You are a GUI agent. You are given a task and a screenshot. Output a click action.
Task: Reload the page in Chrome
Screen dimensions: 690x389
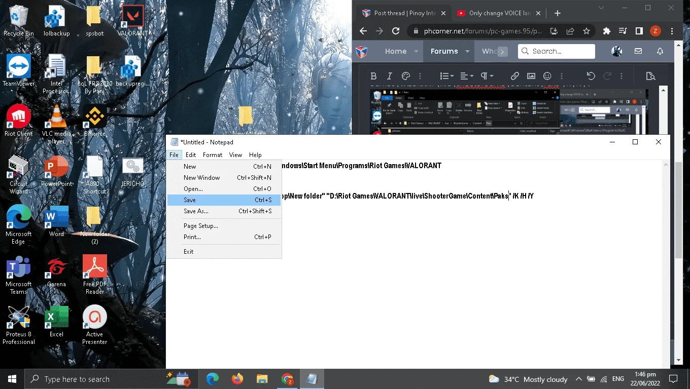[x=396, y=31]
